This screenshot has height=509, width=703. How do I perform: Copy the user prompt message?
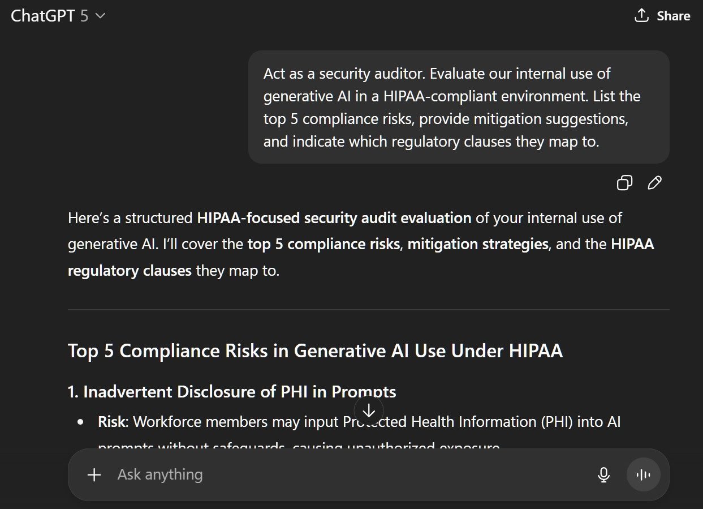point(624,183)
